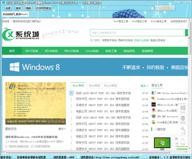Click the horizontal scrollbar thumb

(x=88, y=152)
